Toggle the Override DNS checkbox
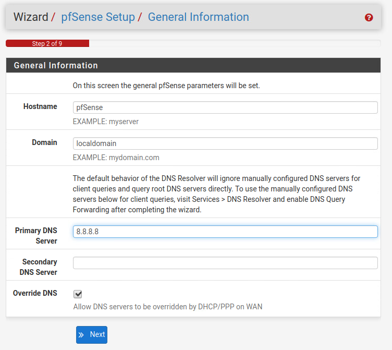Image resolution: width=392 pixels, height=350 pixels. [78, 294]
